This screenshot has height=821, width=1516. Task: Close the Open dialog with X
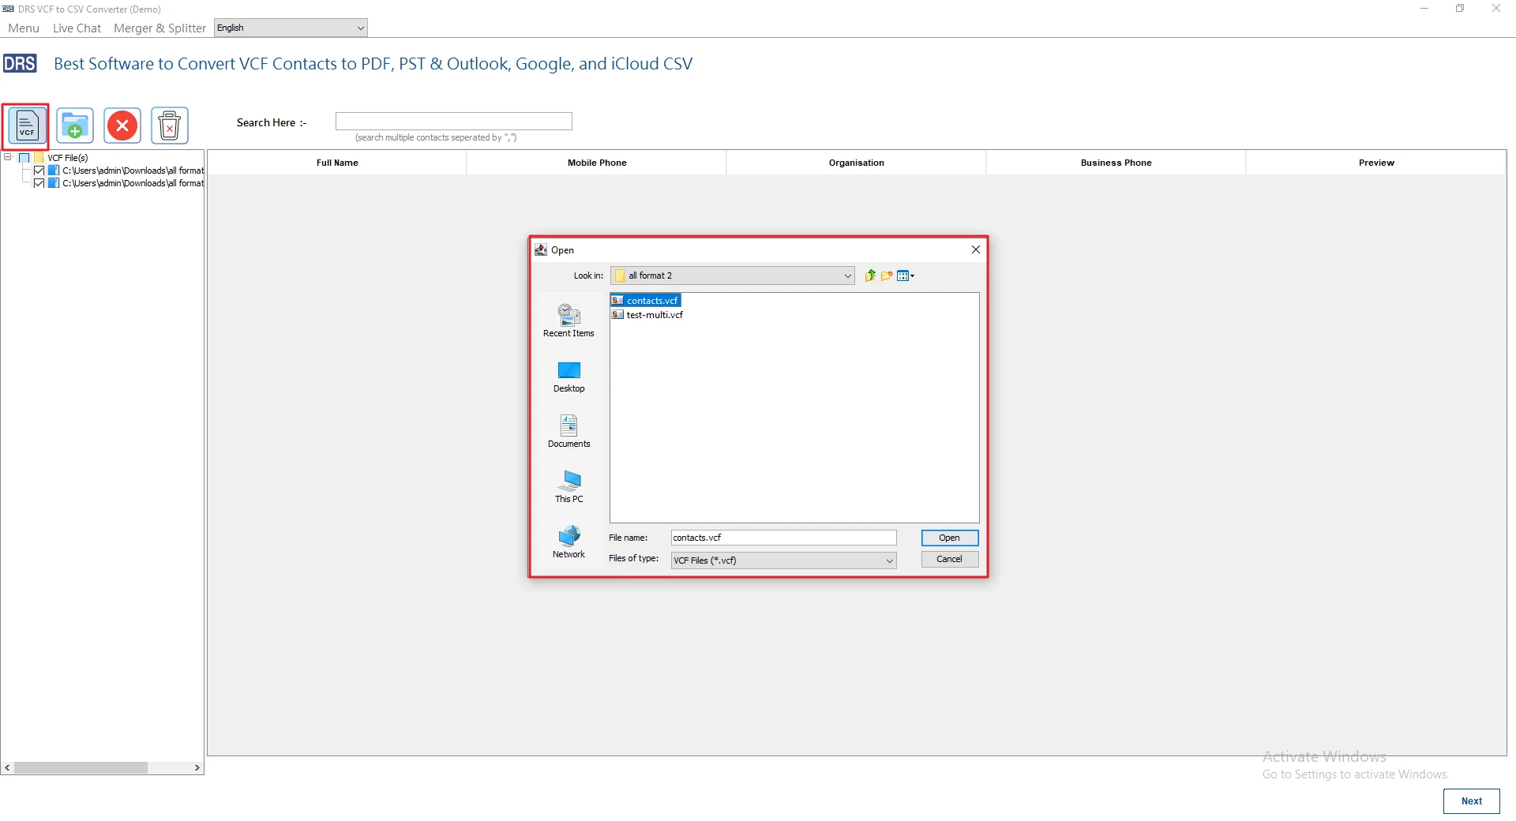976,249
